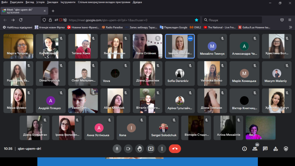Screen dimensions: 295x166
Task: Leave the call with red hang-up button
Action: point(175,149)
